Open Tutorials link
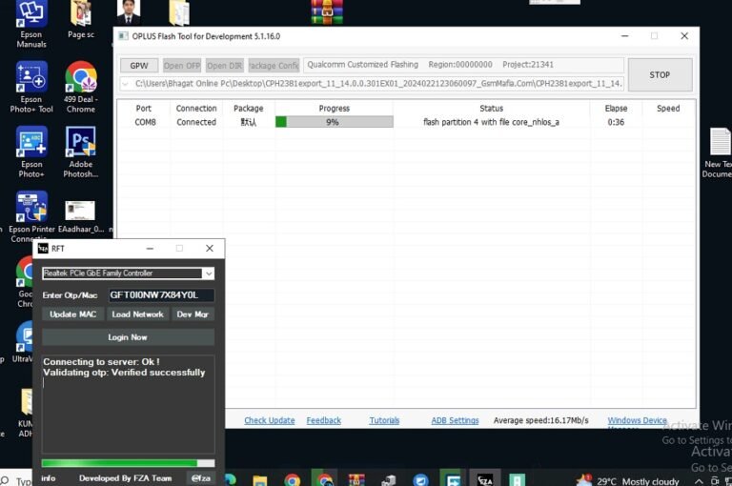 click(384, 420)
